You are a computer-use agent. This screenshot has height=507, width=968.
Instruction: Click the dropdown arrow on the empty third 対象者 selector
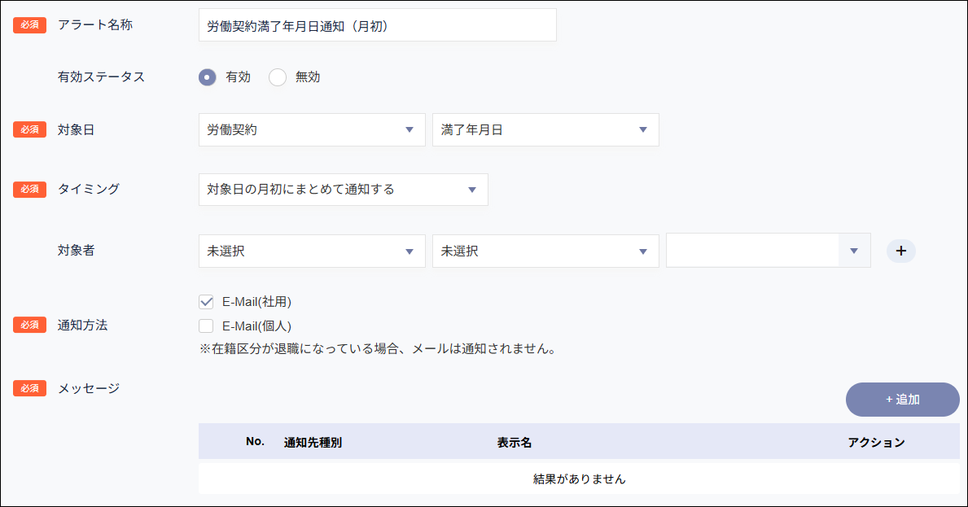[855, 250]
